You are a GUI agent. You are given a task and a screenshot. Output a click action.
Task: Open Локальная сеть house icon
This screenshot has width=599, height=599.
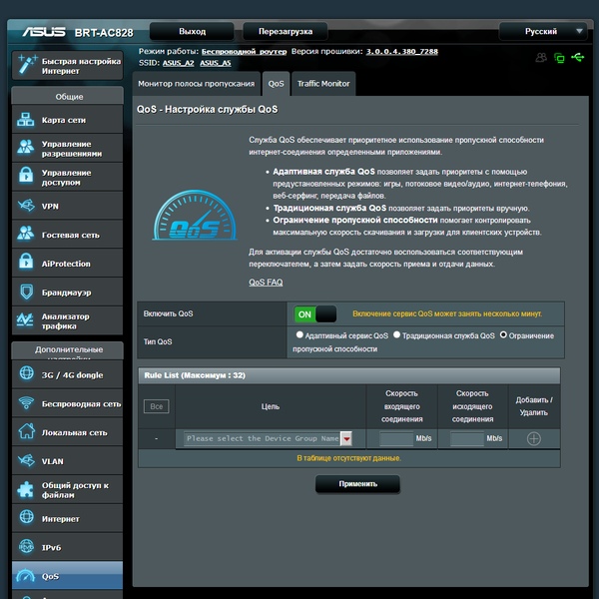pos(26,431)
